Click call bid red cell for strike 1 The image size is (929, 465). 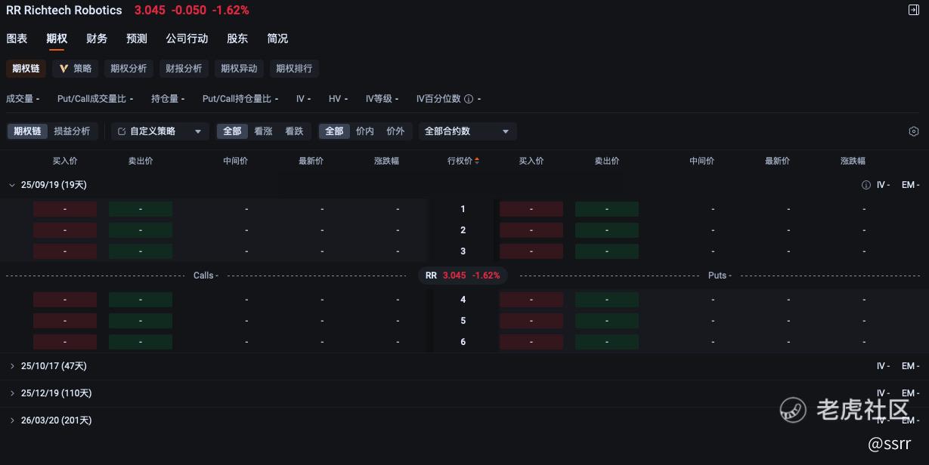(65, 209)
